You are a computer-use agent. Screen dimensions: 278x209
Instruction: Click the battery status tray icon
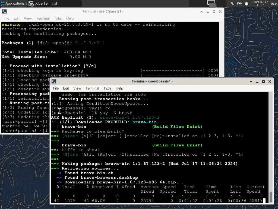pyautogui.click(x=239, y=3)
